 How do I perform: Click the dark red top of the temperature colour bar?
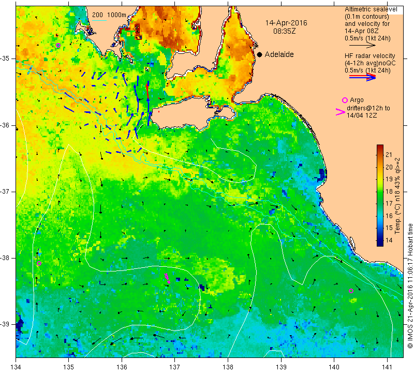[380, 147]
